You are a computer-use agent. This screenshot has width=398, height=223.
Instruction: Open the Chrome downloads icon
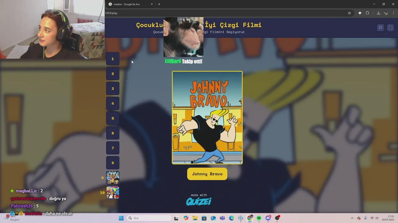click(x=378, y=13)
